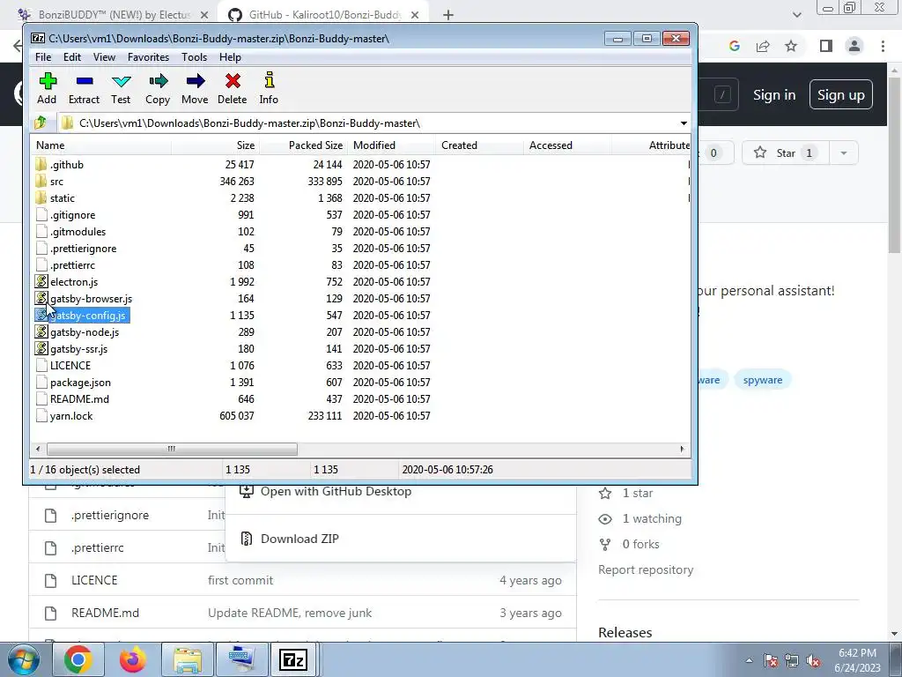Click the horizontal scrollbar thumb in 7-Zip
This screenshot has height=677, width=902.
172,449
